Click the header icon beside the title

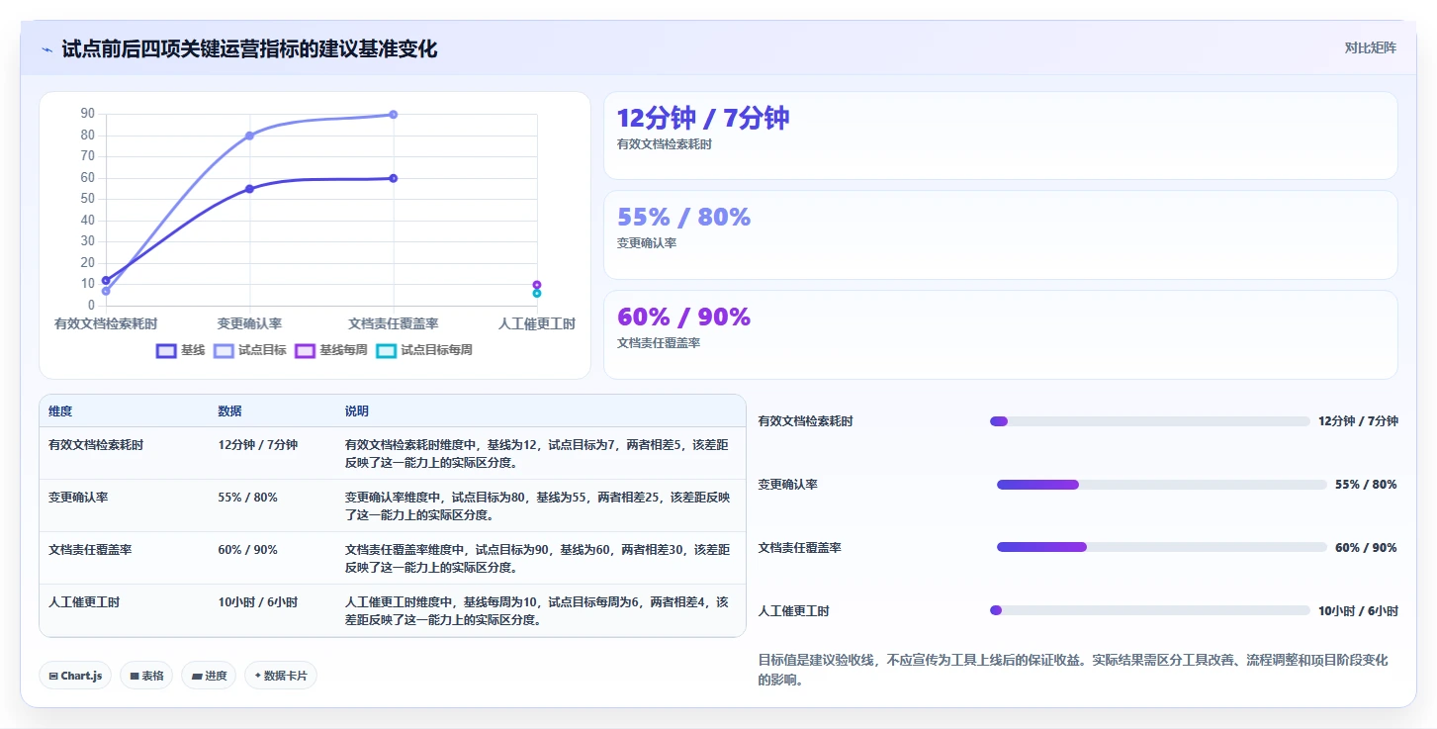pos(47,49)
